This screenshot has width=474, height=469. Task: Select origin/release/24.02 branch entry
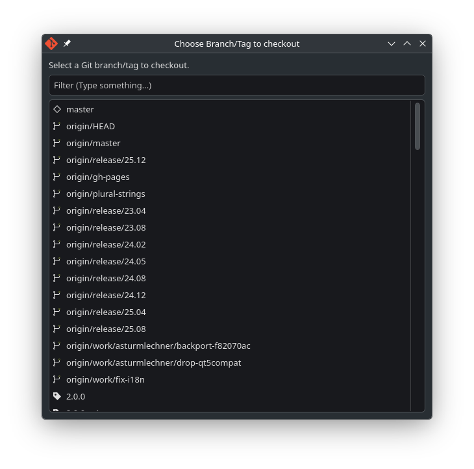pyautogui.click(x=106, y=244)
